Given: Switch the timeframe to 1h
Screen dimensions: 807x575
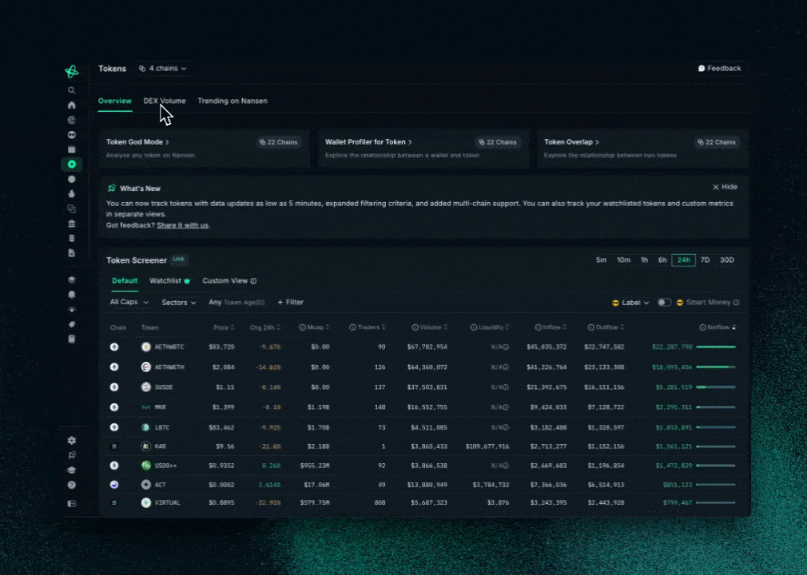Looking at the screenshot, I should click(644, 260).
